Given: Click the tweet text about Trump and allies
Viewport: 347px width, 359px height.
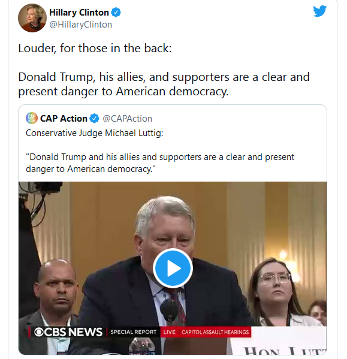Looking at the screenshot, I should 164,85.
